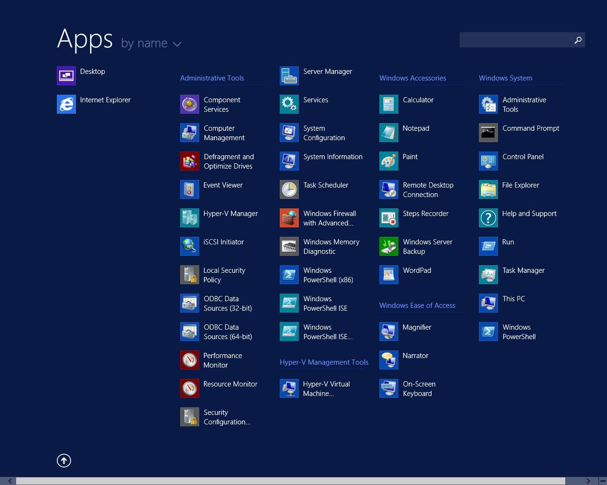Click the Administrative Tools group header
This screenshot has height=485, width=607.
click(x=212, y=78)
